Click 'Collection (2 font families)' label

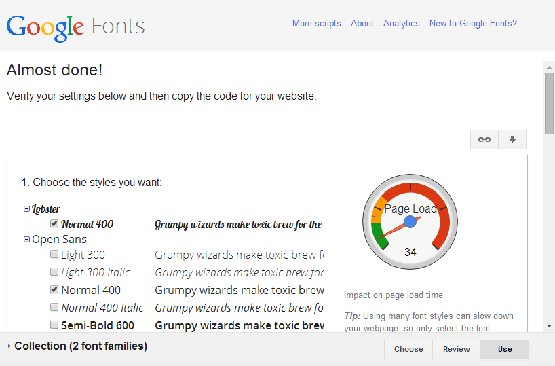point(81,346)
